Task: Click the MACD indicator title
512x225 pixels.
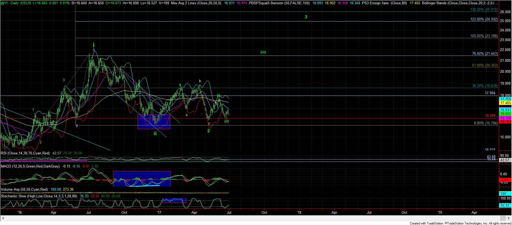Action: point(30,166)
